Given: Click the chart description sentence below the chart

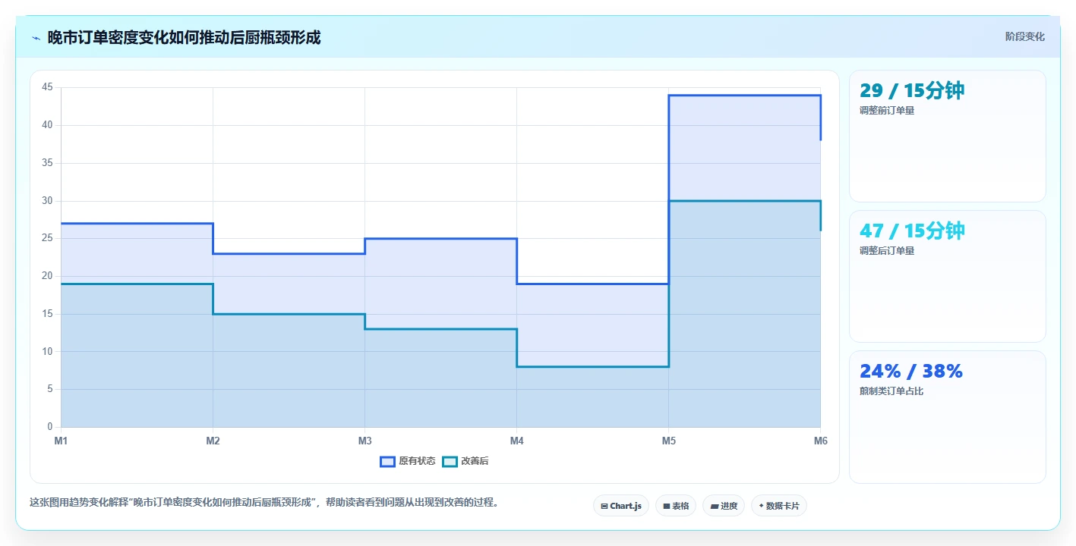Looking at the screenshot, I should pos(263,502).
